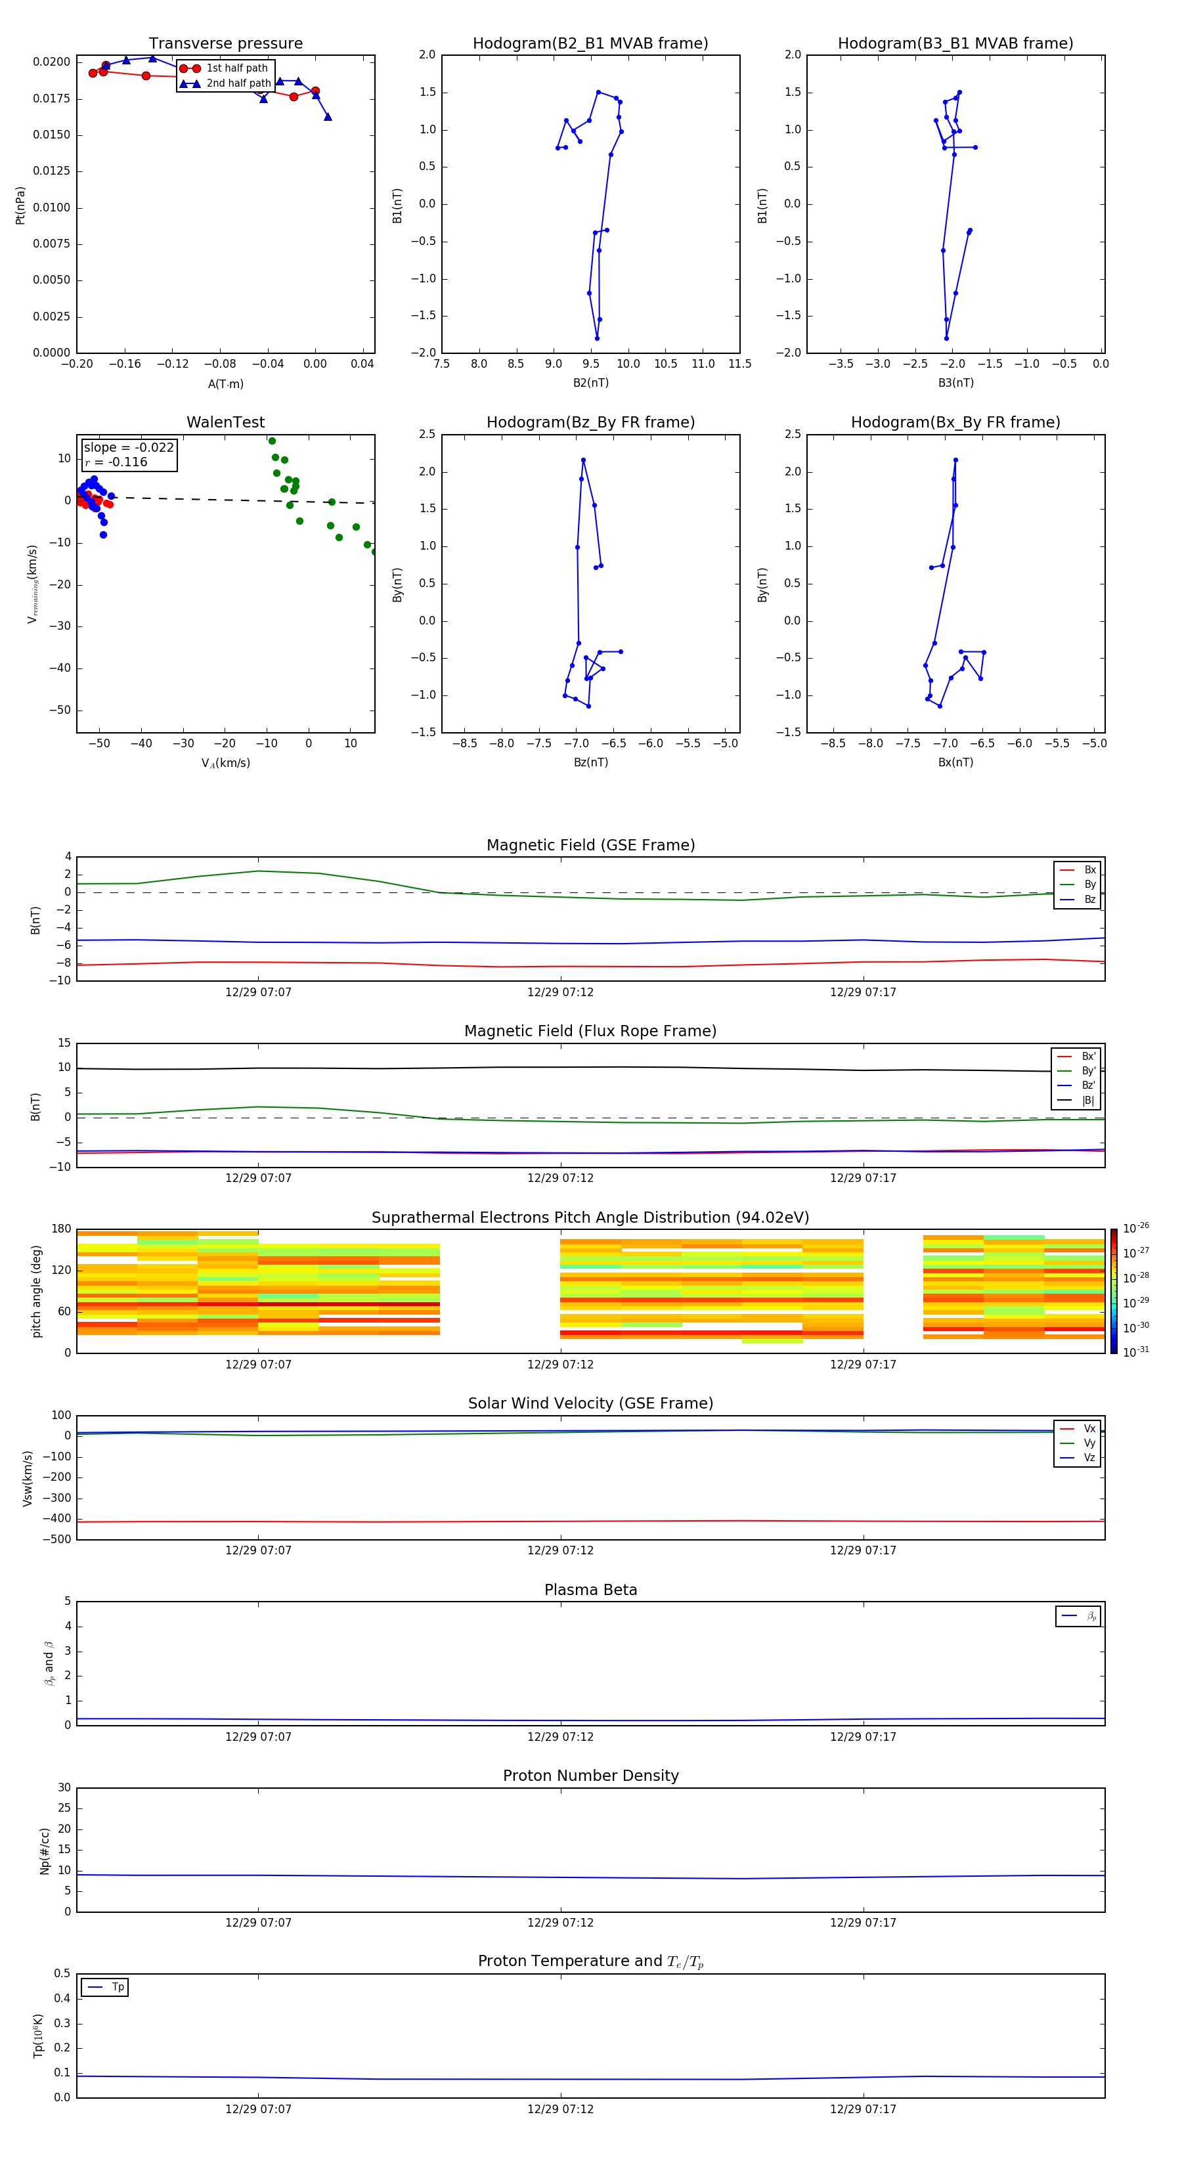Click the Bz entry in GSE field legend
Image resolution: width=1182 pixels, height=2167 pixels.
(x=1078, y=899)
